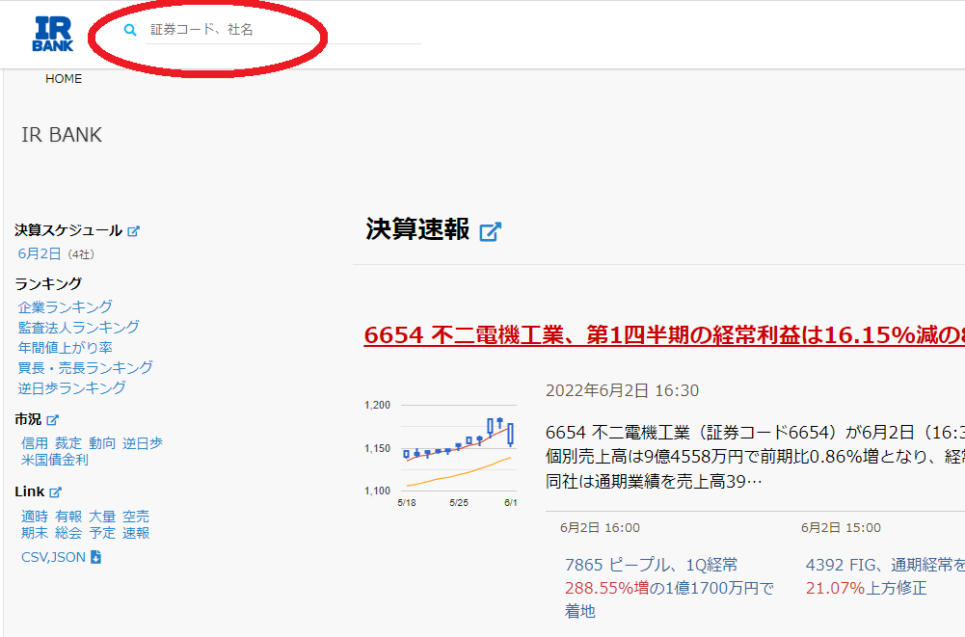Open 信用 market link

pyautogui.click(x=35, y=443)
